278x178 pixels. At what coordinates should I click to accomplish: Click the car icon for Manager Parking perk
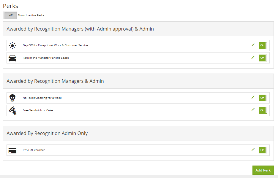point(12,58)
